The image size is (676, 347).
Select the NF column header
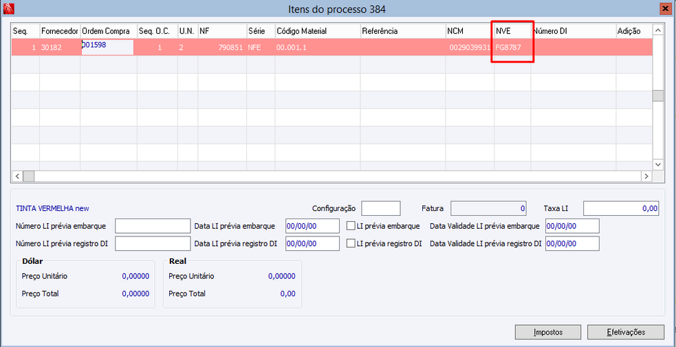[222, 31]
